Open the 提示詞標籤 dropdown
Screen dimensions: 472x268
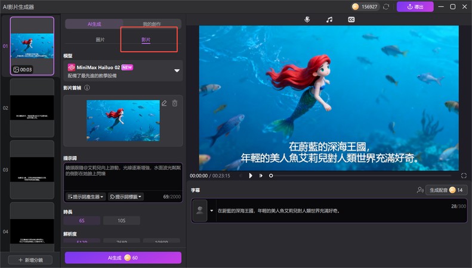click(x=126, y=197)
